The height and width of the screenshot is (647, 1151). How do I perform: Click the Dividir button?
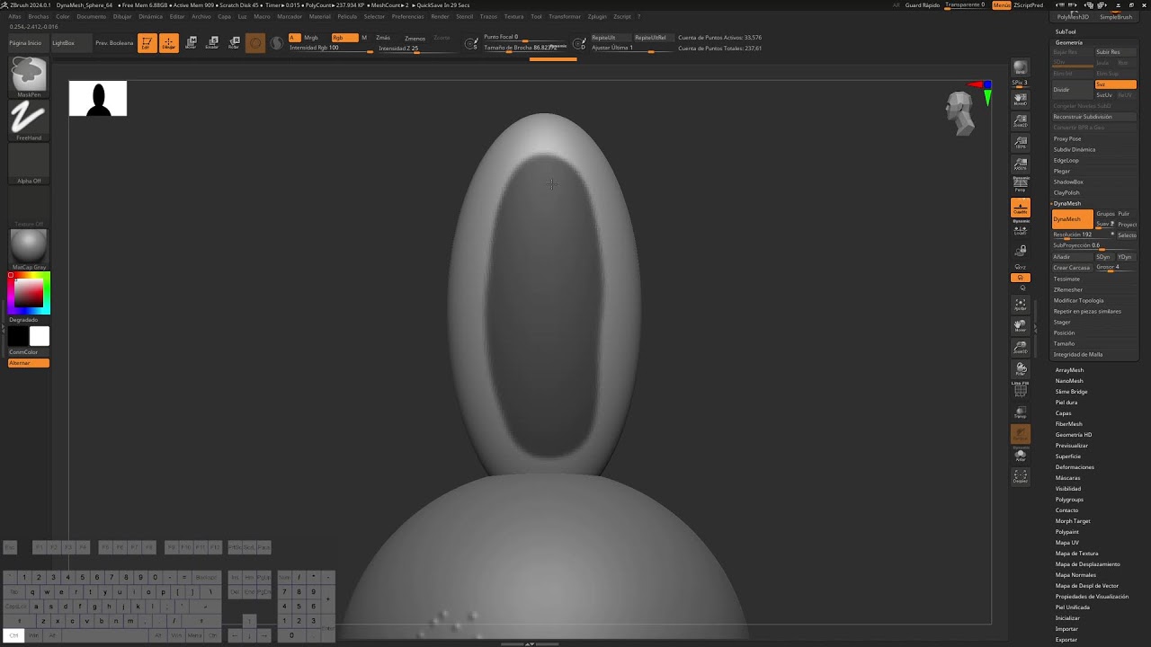click(x=1073, y=90)
